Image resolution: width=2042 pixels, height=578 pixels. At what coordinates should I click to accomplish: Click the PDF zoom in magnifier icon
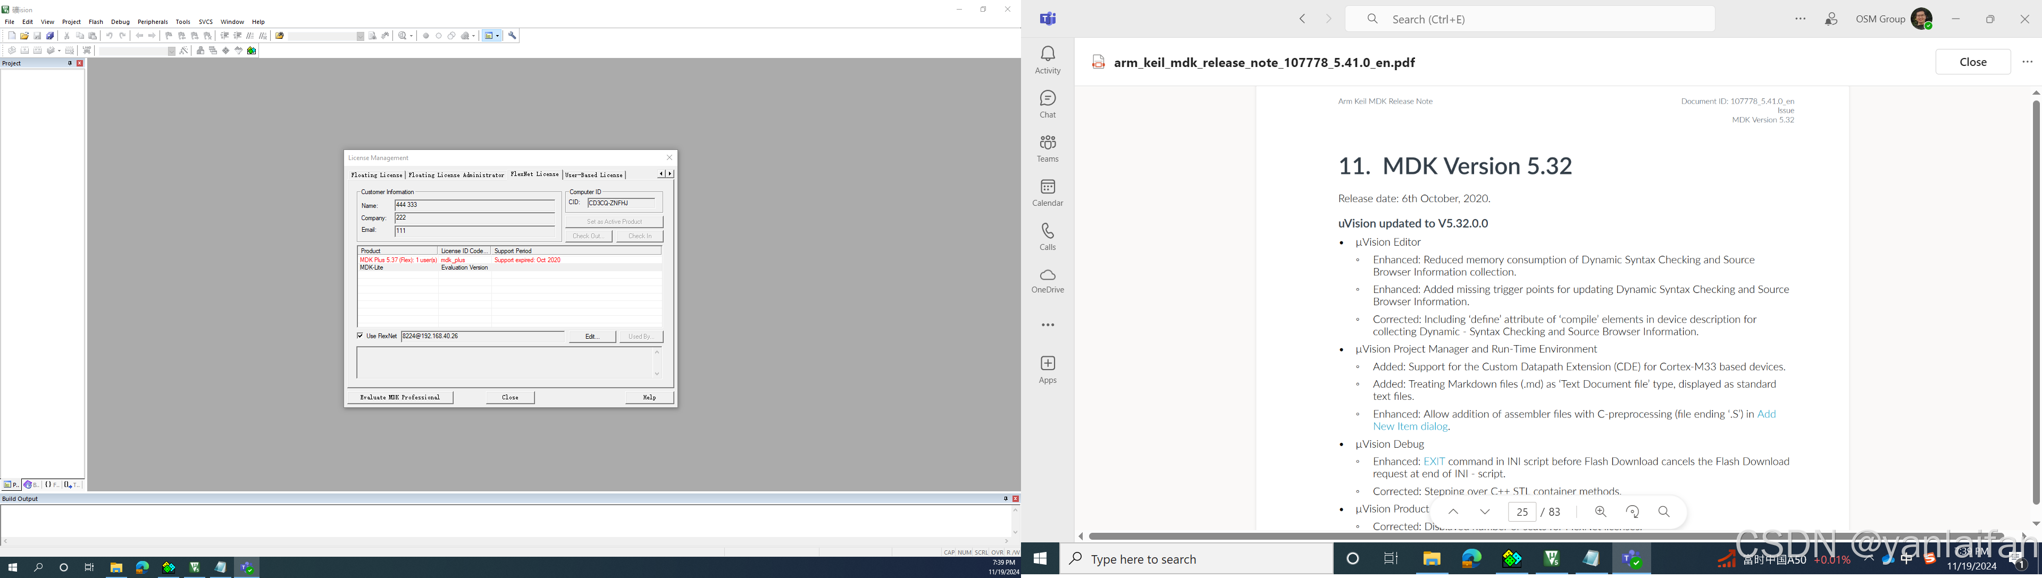[1601, 512]
